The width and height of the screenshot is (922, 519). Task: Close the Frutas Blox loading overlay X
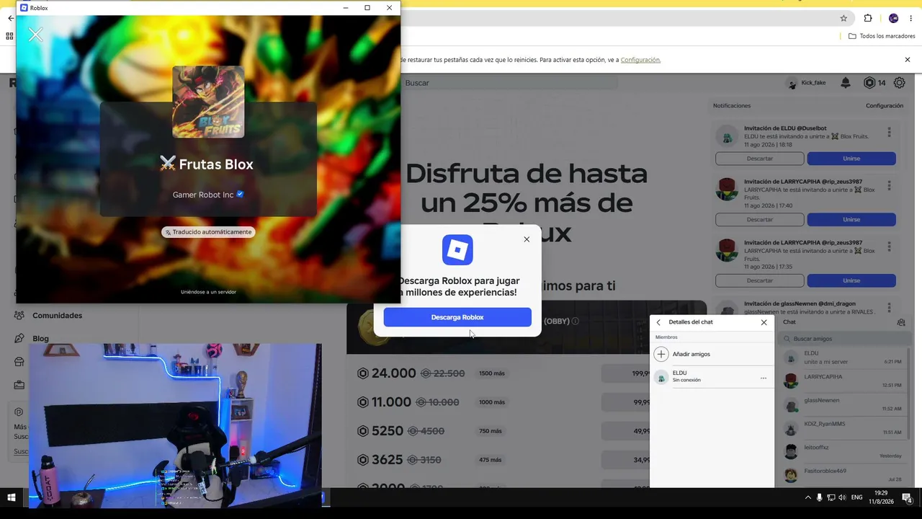click(36, 35)
